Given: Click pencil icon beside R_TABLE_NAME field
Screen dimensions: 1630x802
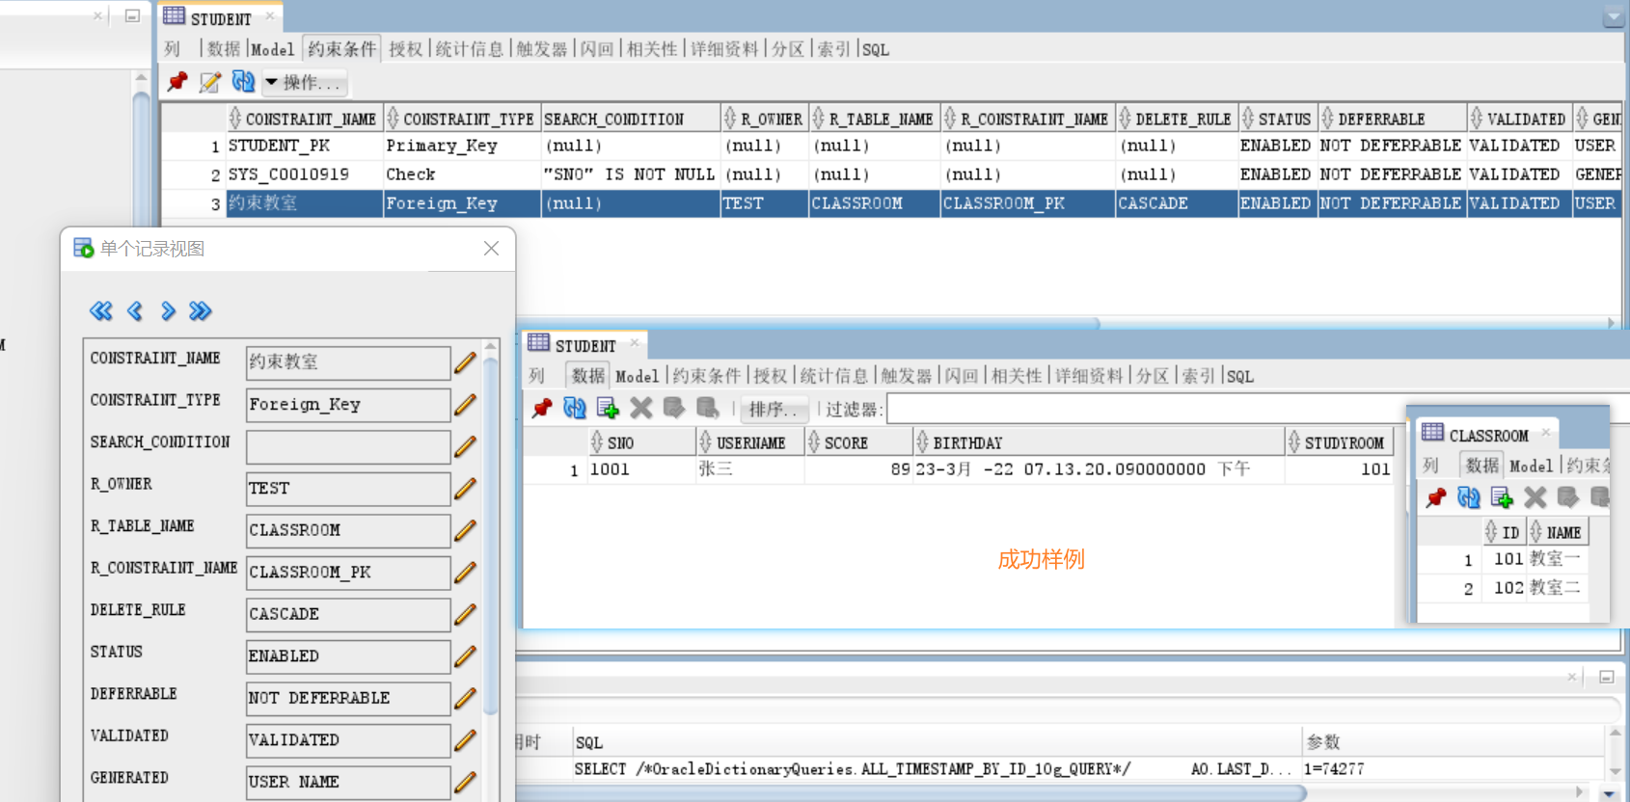Looking at the screenshot, I should tap(465, 530).
